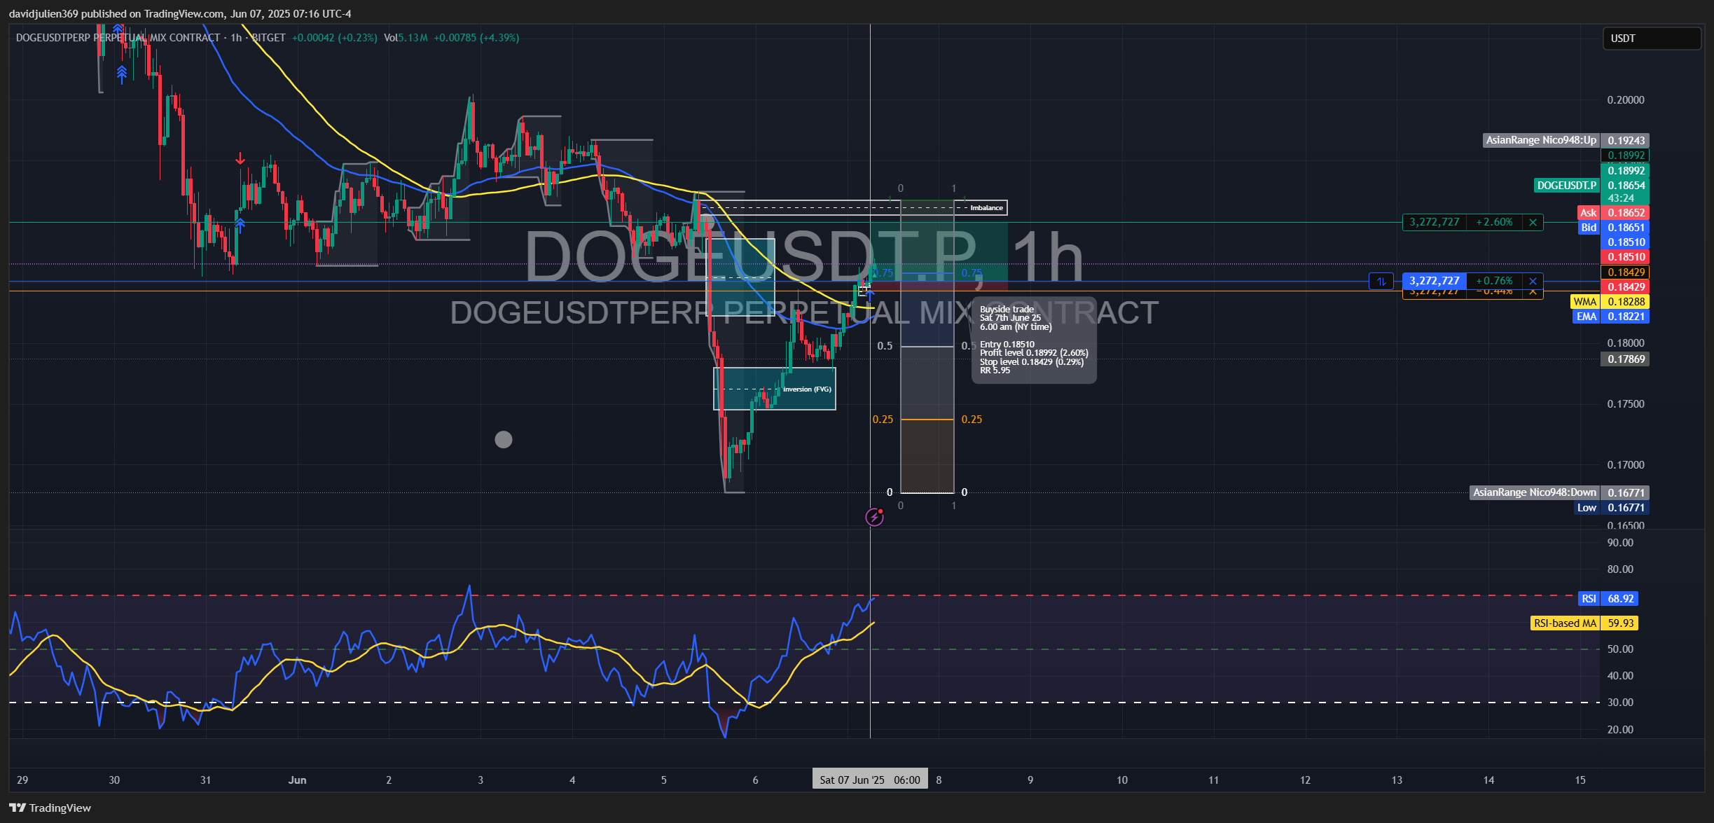Viewport: 1714px width, 823px height.
Task: Click the 31 date on the time axis
Action: [205, 780]
